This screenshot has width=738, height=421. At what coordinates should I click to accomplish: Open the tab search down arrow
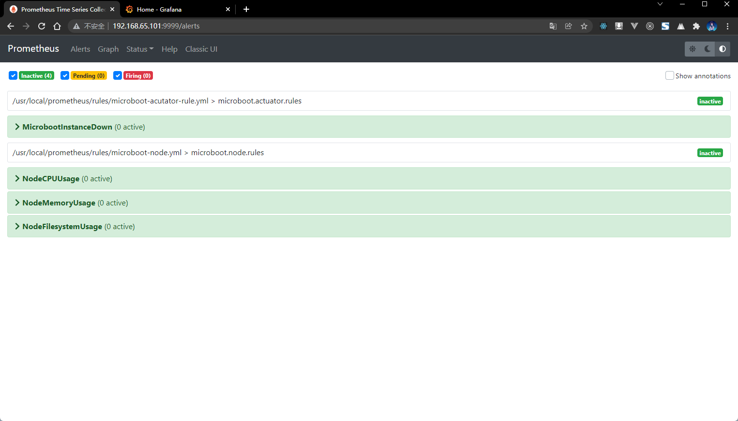660,4
